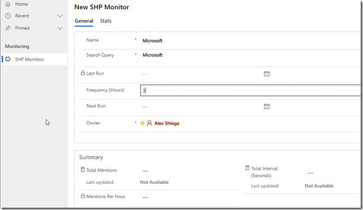Click the yellow warning icon beside Owner
The height and width of the screenshot is (210, 363).
point(143,124)
